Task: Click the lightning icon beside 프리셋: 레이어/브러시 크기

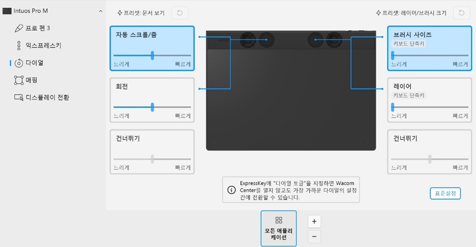Action: click(x=378, y=13)
